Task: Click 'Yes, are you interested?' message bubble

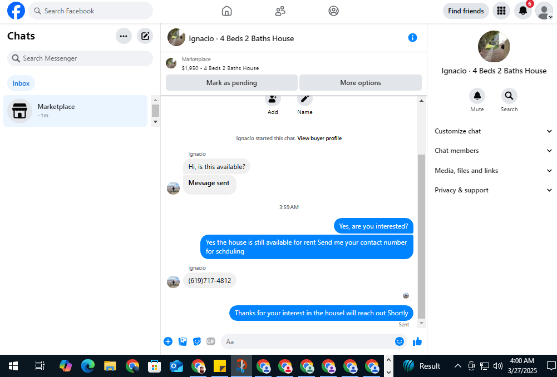Action: (373, 226)
